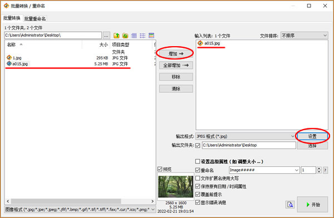This screenshot has width=334, height=218.
Task: Select 1.jpg file name in list
Action: 17,58
